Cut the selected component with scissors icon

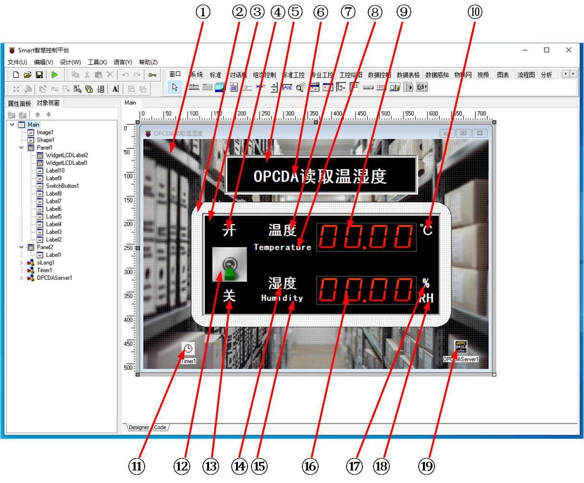click(87, 75)
